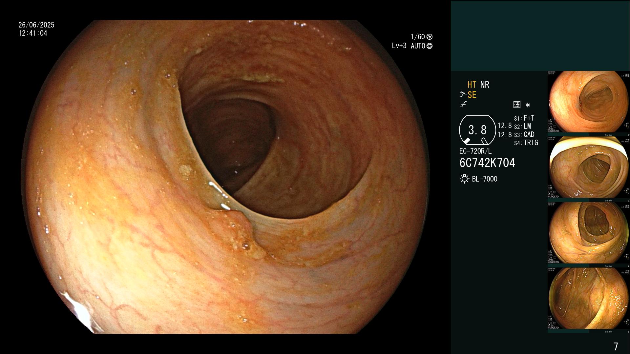Open the first thumbnail in captured strip
Screen dimensions: 630x354
pos(589,102)
